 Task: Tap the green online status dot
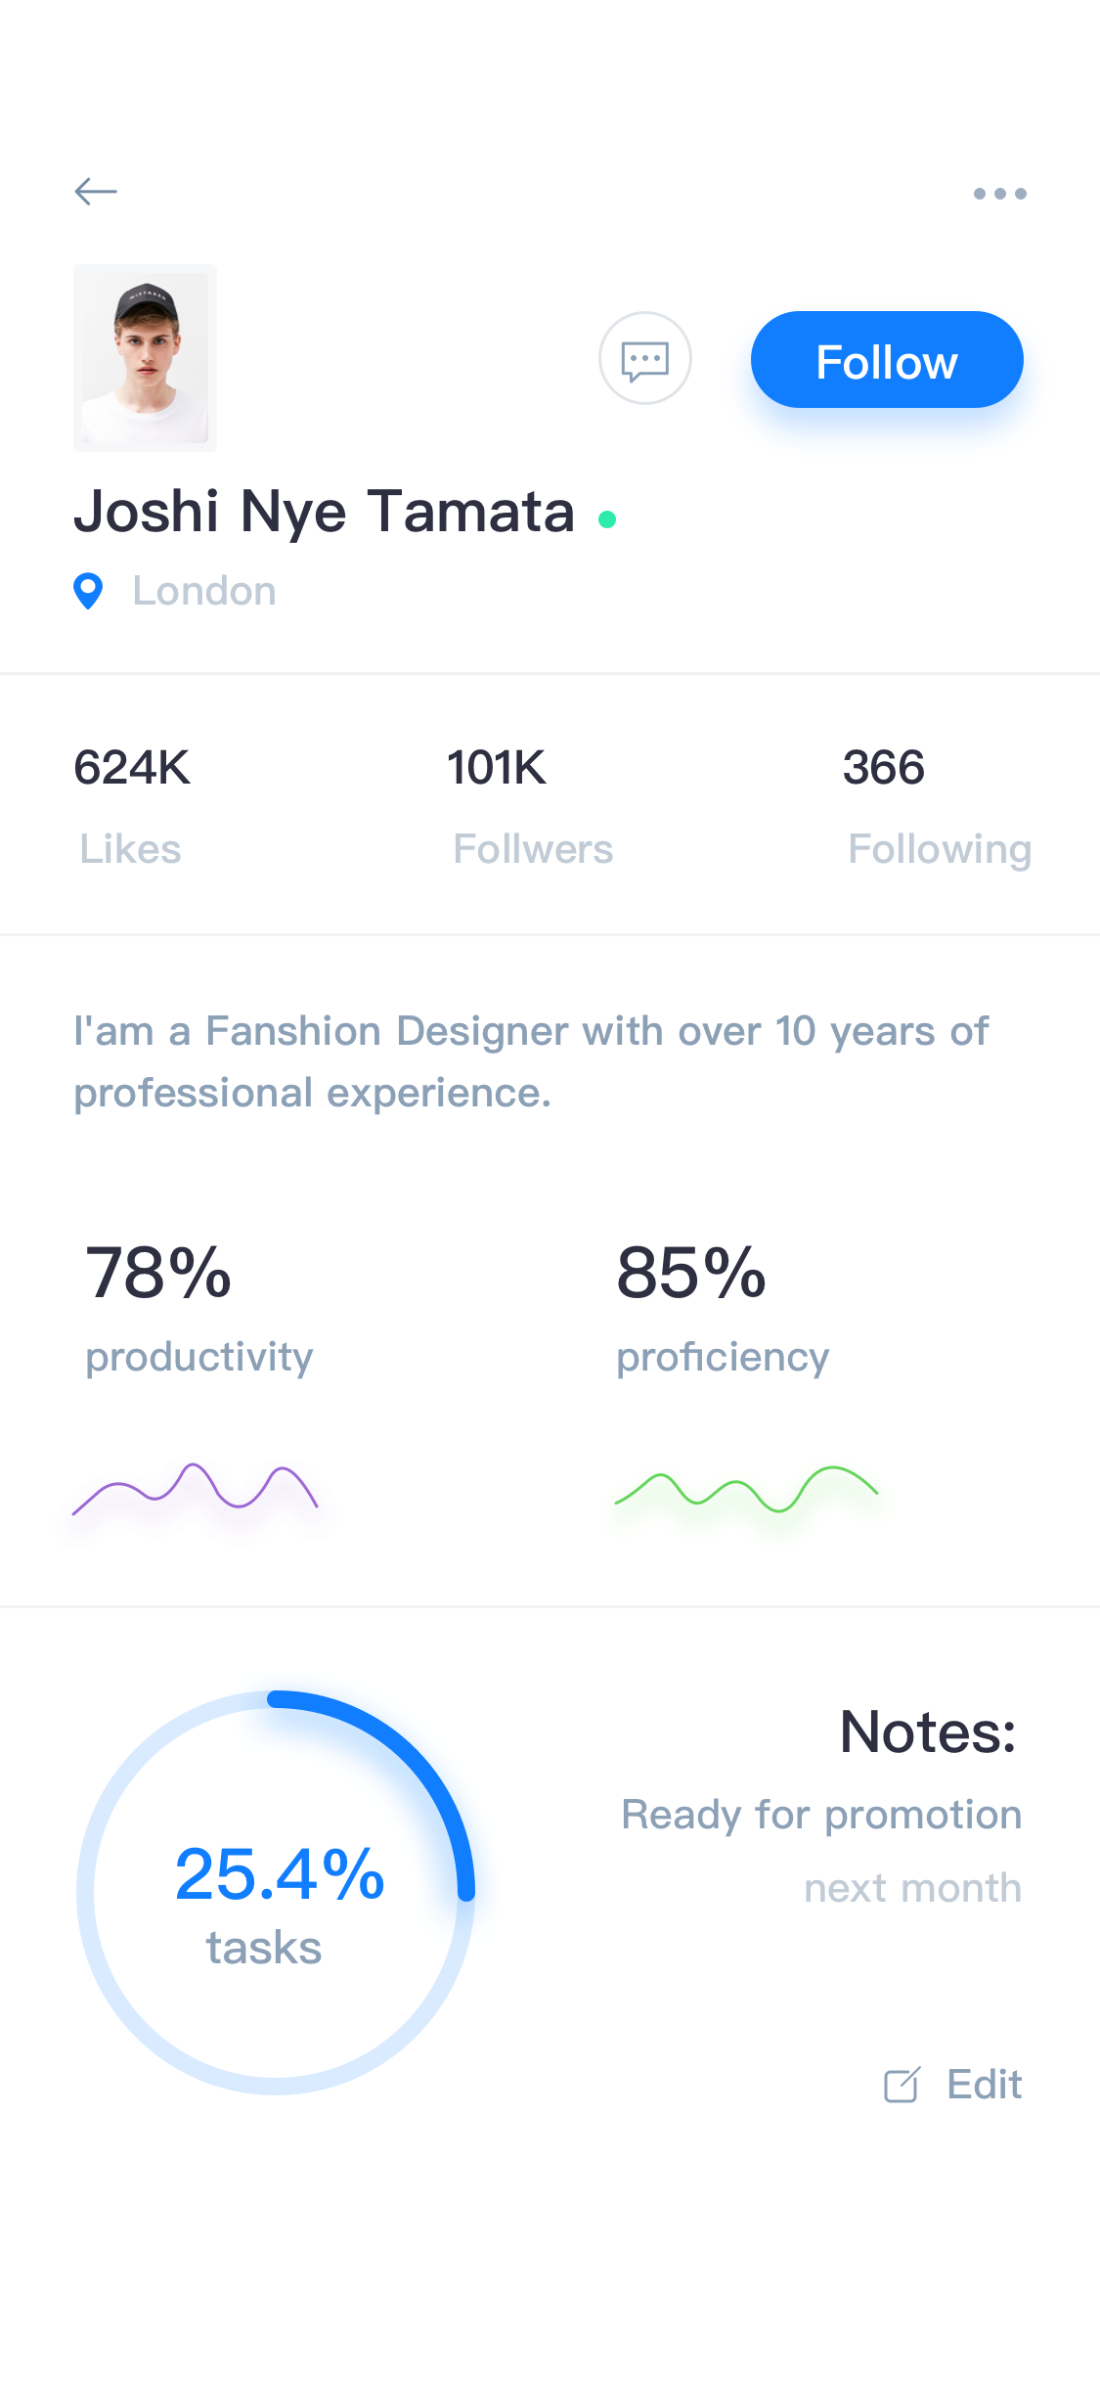(607, 519)
